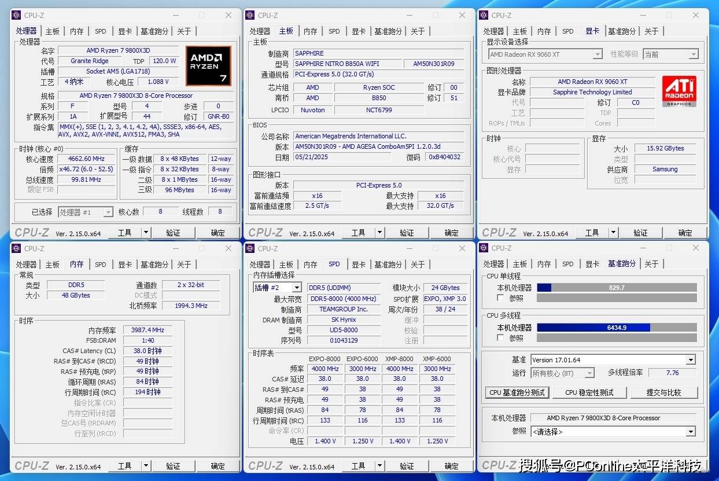The height and width of the screenshot is (481, 719).
Task: Click the 核心速度 field showing 4662.60 MHz
Action: 87,159
